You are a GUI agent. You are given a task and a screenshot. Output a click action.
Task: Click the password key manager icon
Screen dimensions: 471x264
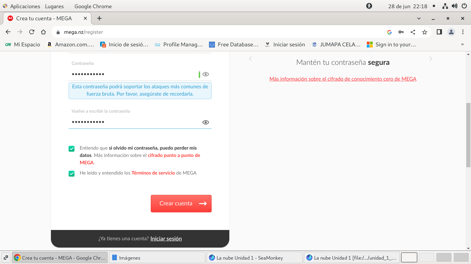401,32
